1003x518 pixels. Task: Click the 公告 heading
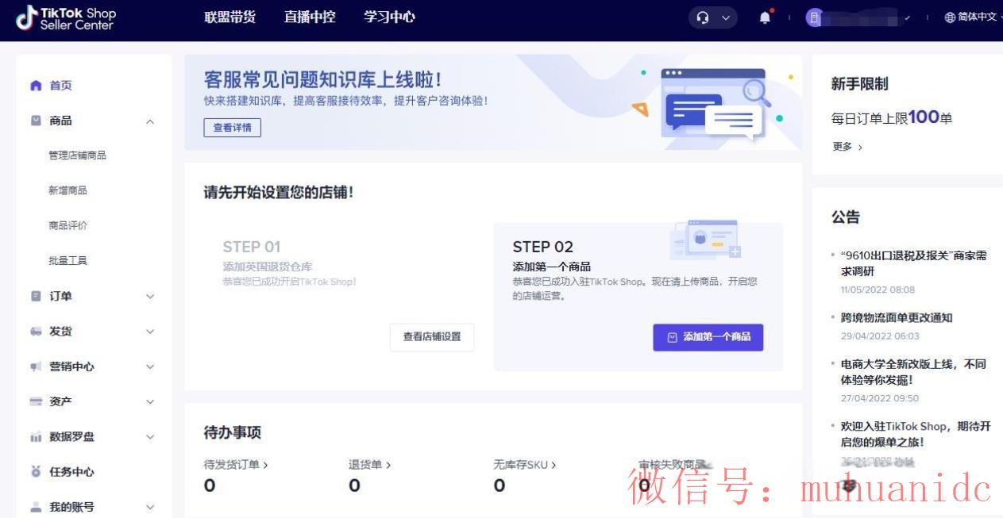[x=846, y=217]
